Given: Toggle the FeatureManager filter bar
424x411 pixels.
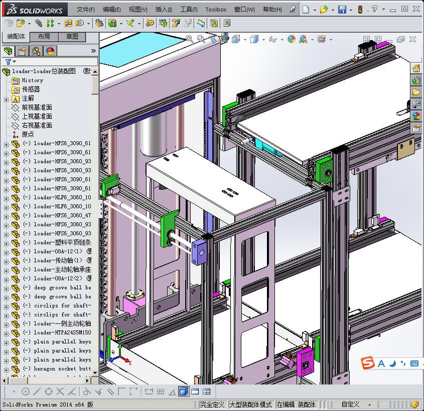Looking at the screenshot, I should tap(9, 61).
